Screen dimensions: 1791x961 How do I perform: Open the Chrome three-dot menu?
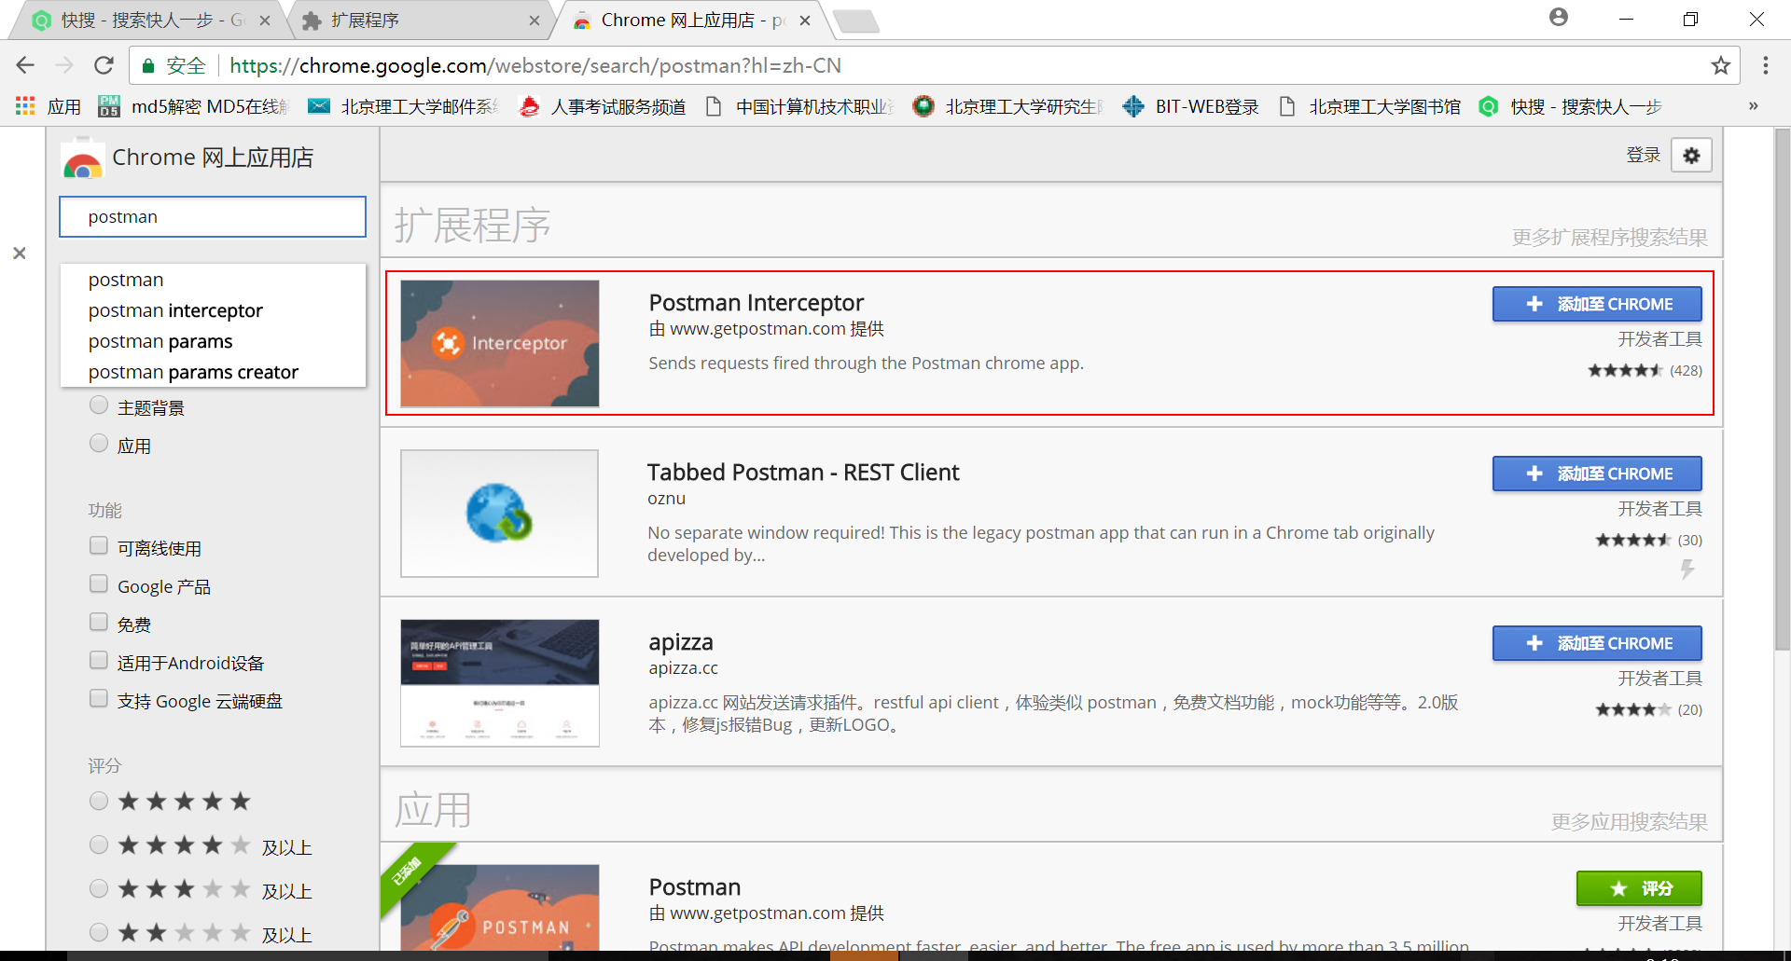pyautogui.click(x=1766, y=65)
